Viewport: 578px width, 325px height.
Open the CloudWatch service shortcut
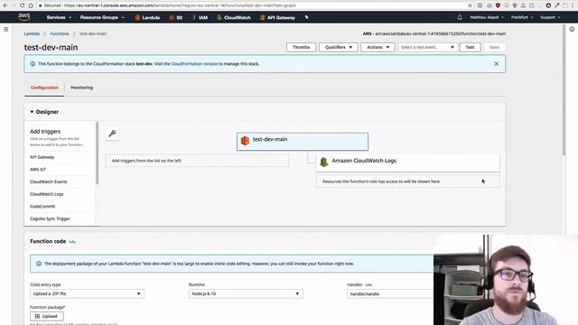(x=234, y=17)
